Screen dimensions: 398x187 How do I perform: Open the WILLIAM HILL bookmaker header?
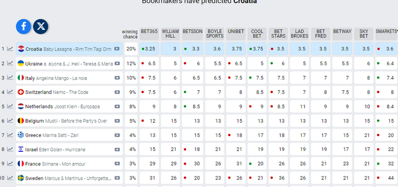tap(170, 34)
